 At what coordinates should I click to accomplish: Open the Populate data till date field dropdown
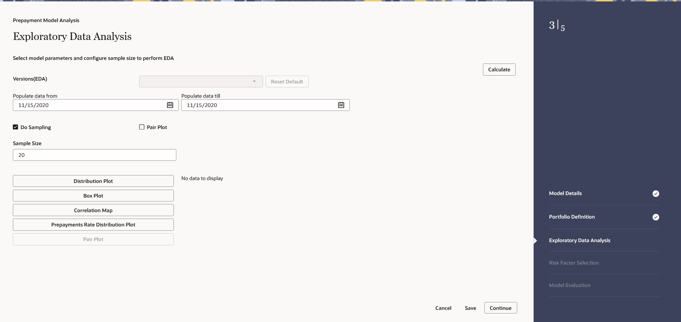(x=341, y=105)
